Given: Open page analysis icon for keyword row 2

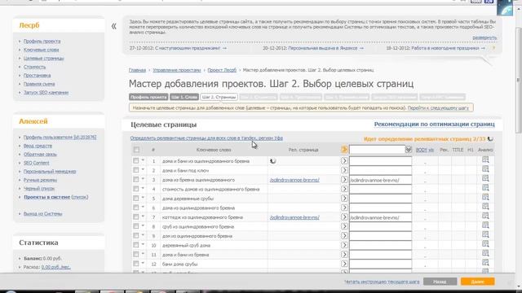Looking at the screenshot, I should (x=485, y=169).
